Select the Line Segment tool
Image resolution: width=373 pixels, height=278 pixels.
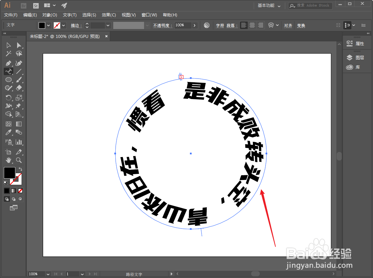coord(19,71)
